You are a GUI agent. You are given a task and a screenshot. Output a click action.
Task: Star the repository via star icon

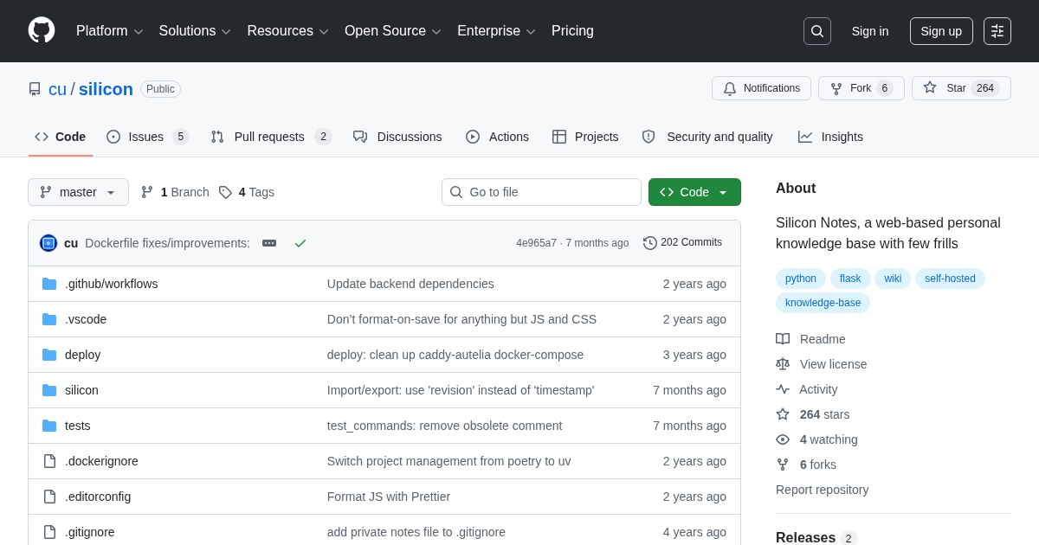click(x=930, y=87)
